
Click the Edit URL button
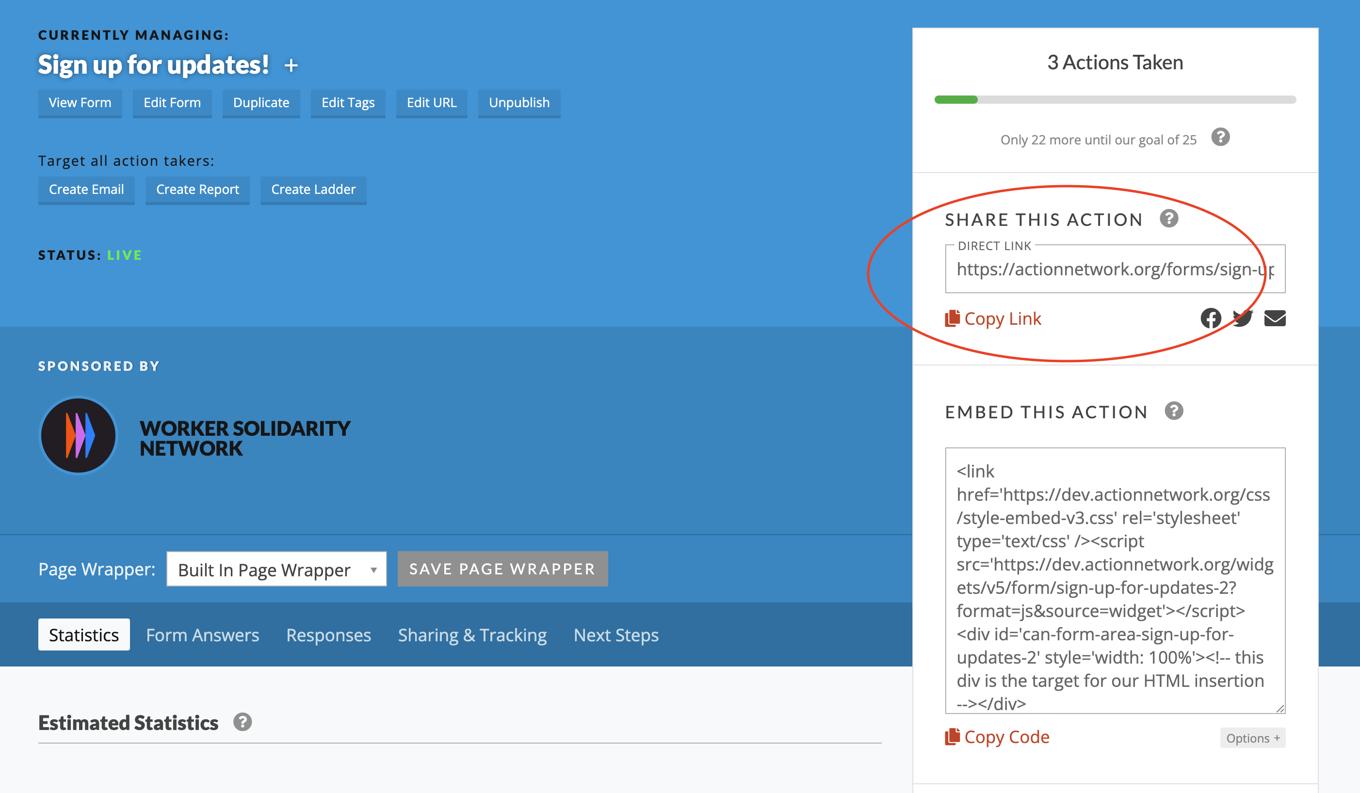pyautogui.click(x=432, y=103)
